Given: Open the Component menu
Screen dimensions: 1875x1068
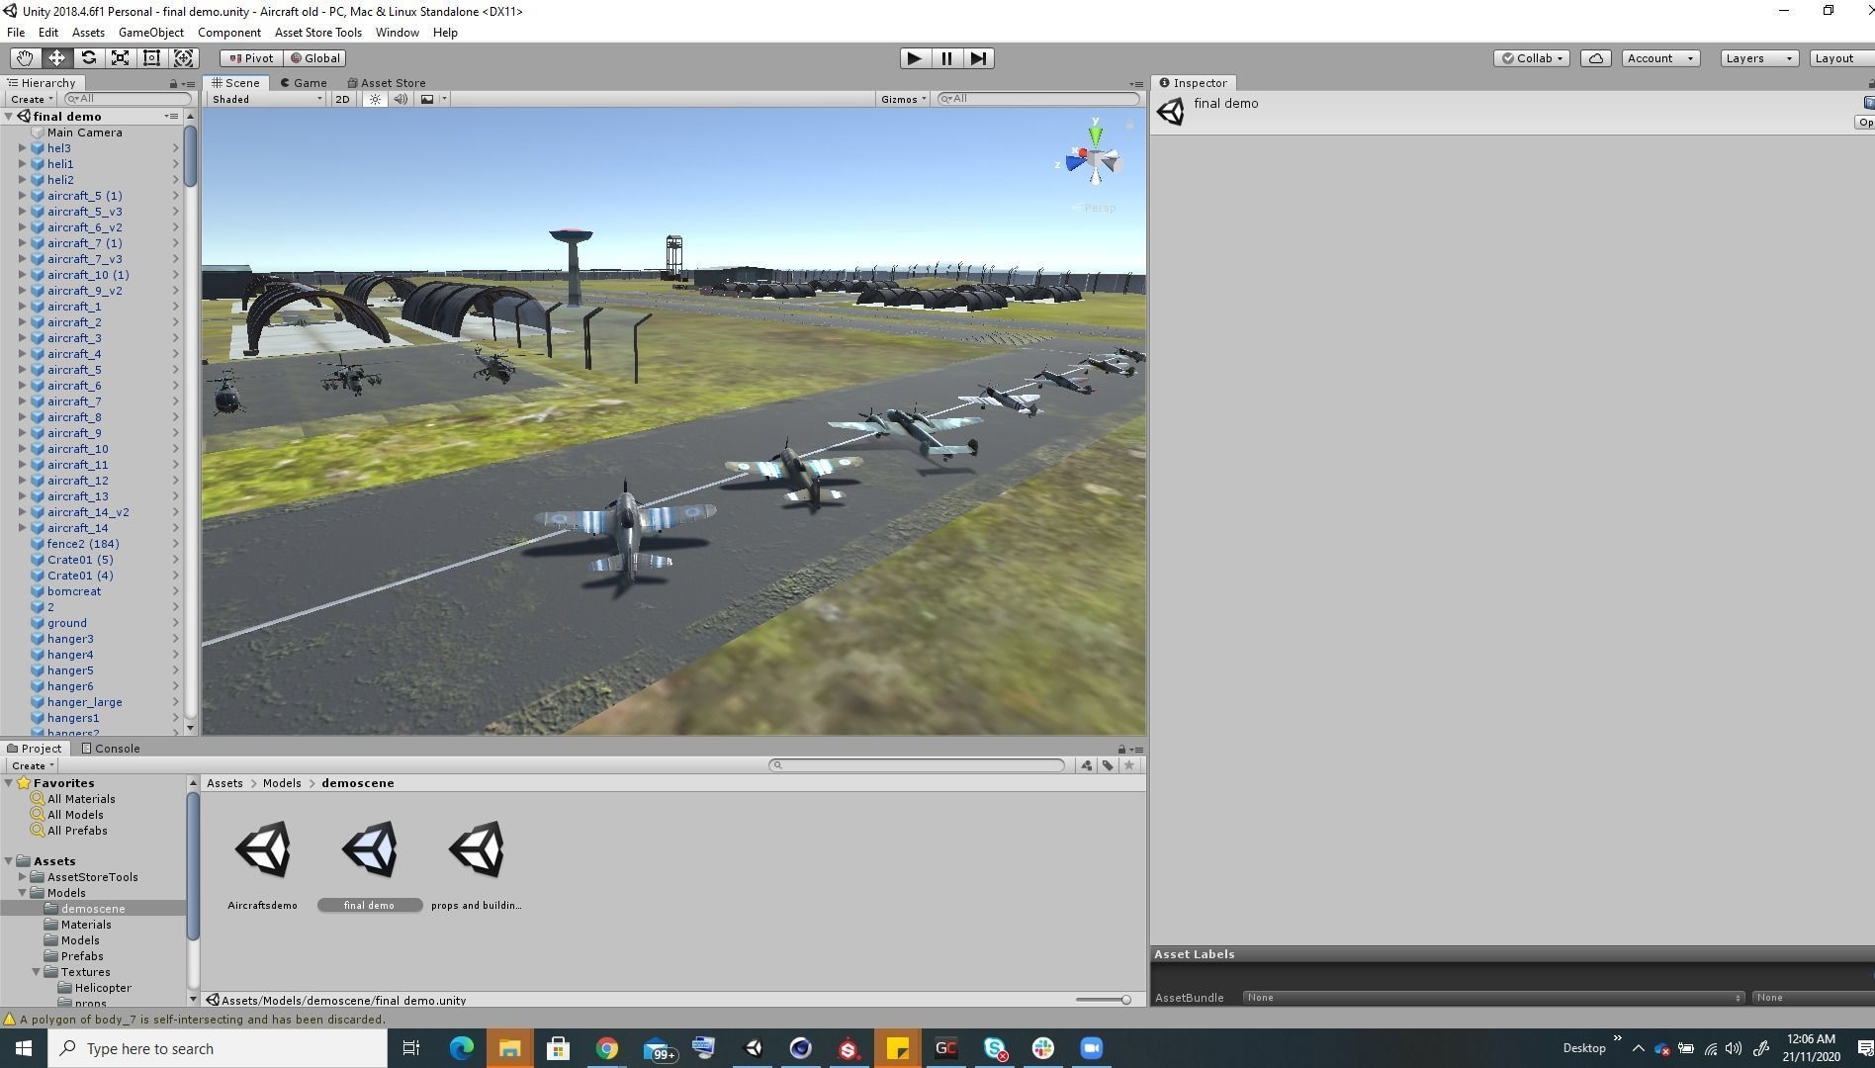Looking at the screenshot, I should click(x=228, y=33).
